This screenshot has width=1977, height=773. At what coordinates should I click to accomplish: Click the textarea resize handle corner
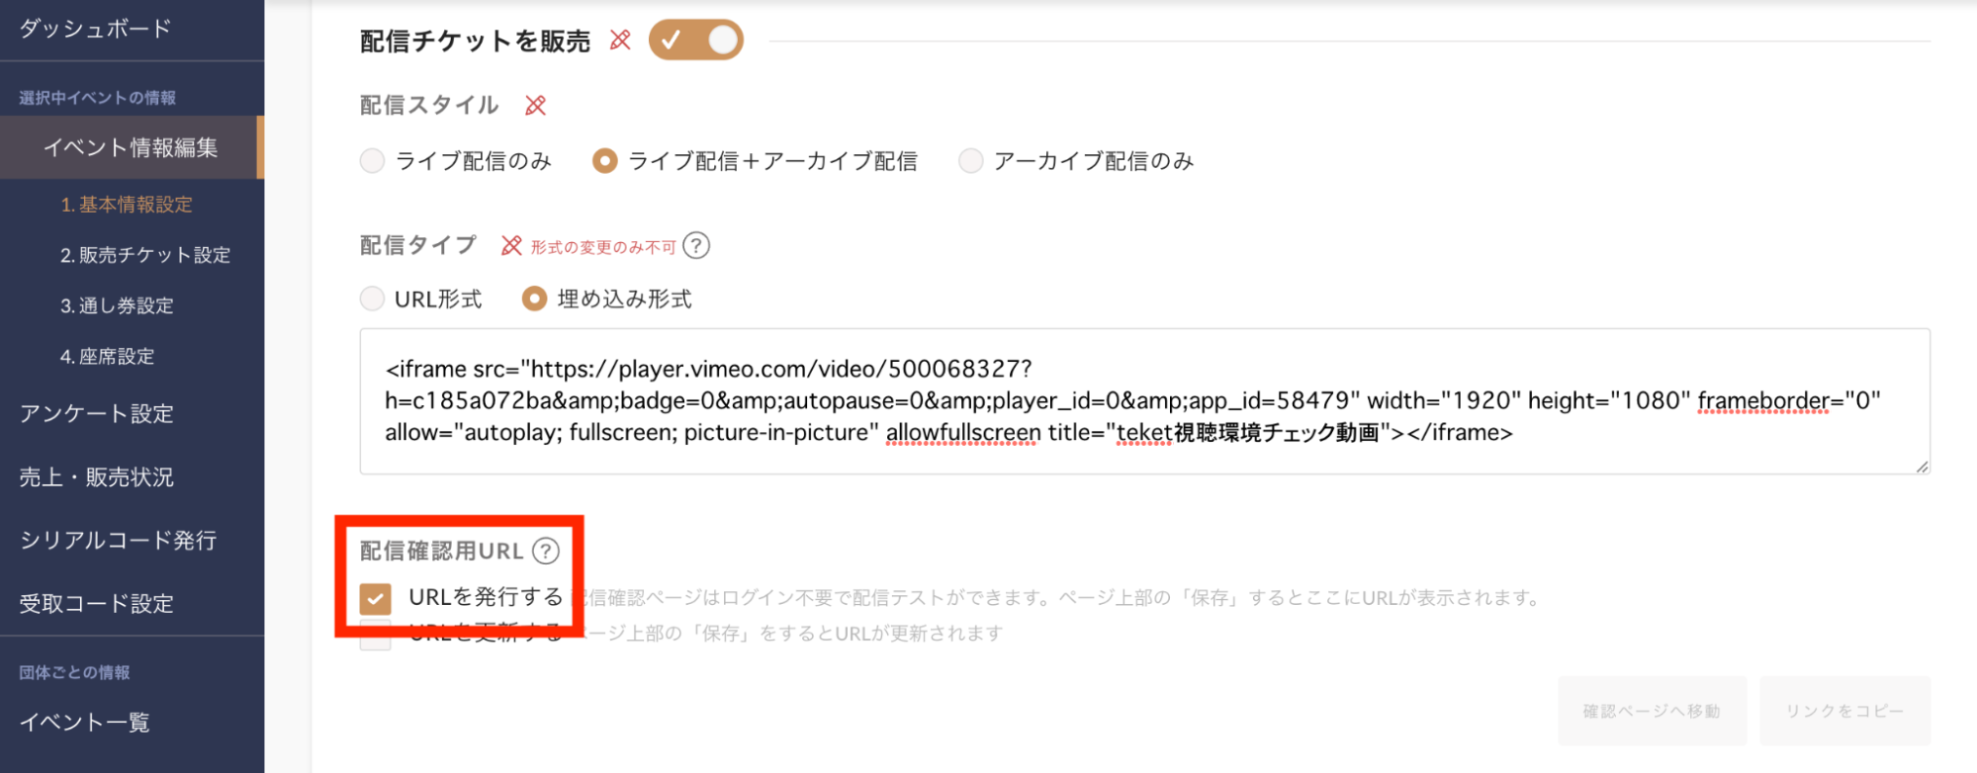[x=1922, y=467]
